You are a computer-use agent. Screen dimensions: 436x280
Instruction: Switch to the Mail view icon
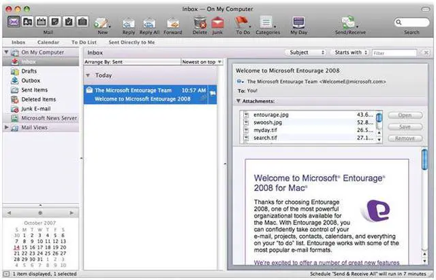coord(14,22)
